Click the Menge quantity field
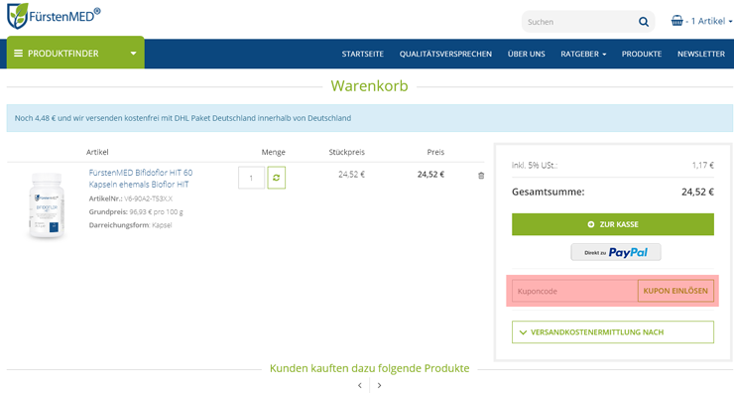This screenshot has width=734, height=393. pyautogui.click(x=251, y=178)
